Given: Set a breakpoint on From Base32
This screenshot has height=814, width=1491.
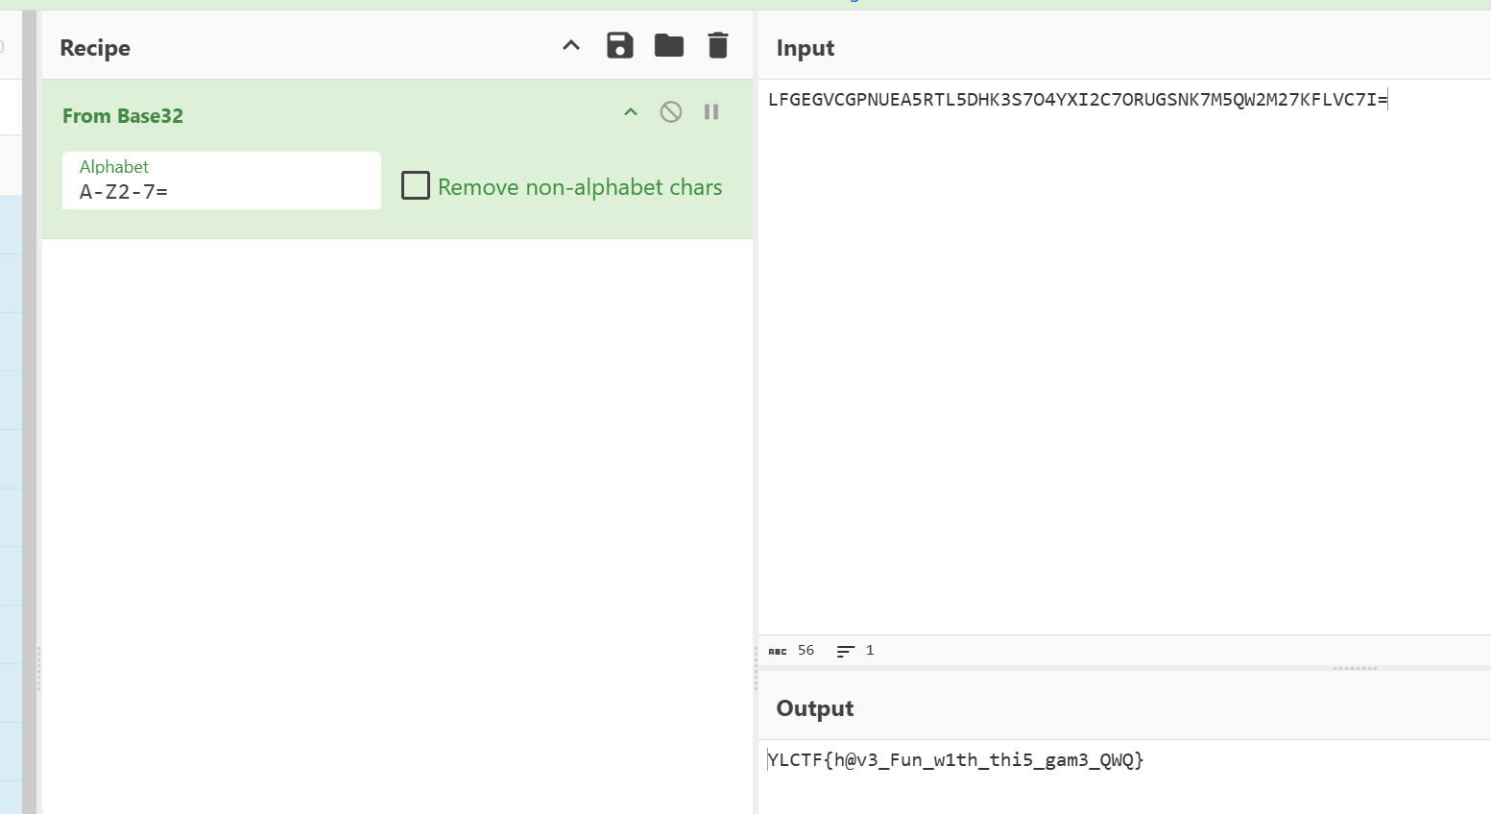Looking at the screenshot, I should click(711, 112).
